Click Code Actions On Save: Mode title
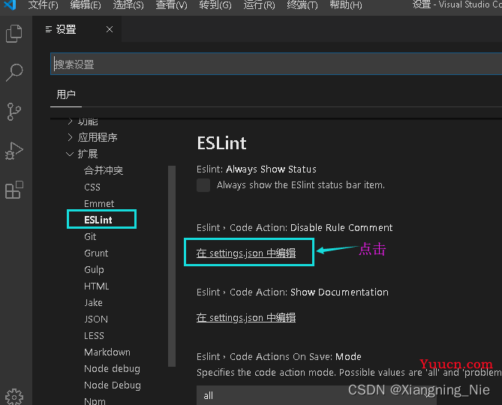 click(279, 357)
